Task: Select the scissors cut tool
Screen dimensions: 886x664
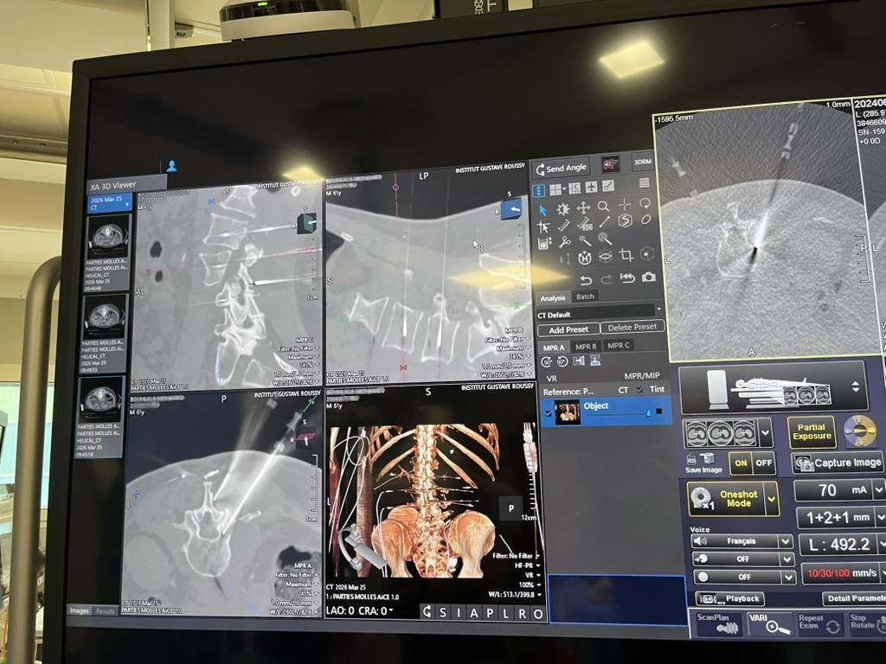Action: pos(564,243)
